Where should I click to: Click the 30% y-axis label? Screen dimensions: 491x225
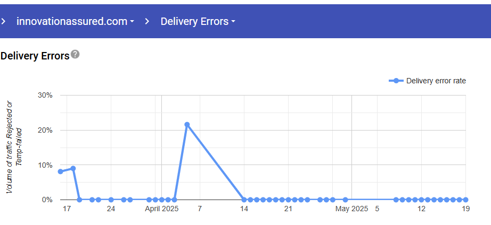[44, 96]
